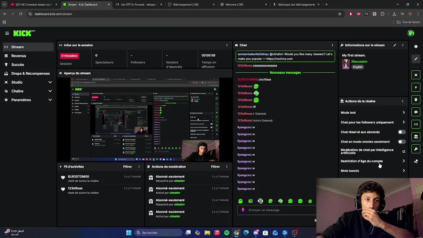Open Revenus in left navigation

coord(28,56)
